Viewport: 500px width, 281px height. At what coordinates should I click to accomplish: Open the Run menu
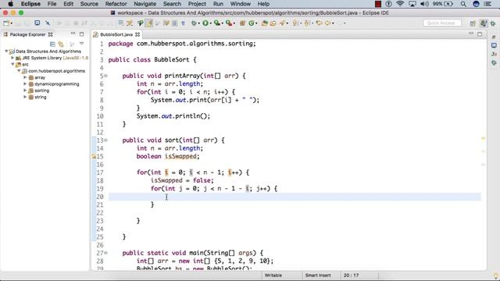(218, 4)
